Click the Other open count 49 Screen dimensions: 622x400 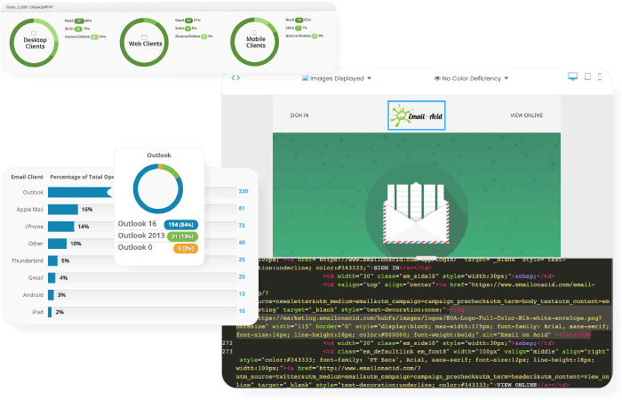242,243
